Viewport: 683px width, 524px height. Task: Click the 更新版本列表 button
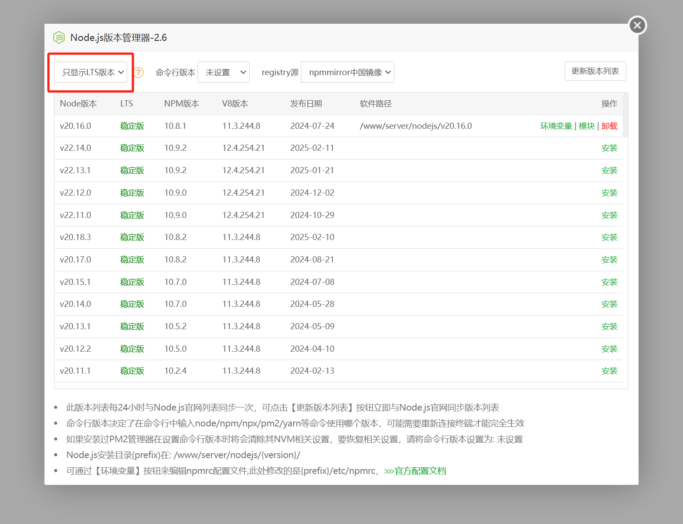point(595,72)
